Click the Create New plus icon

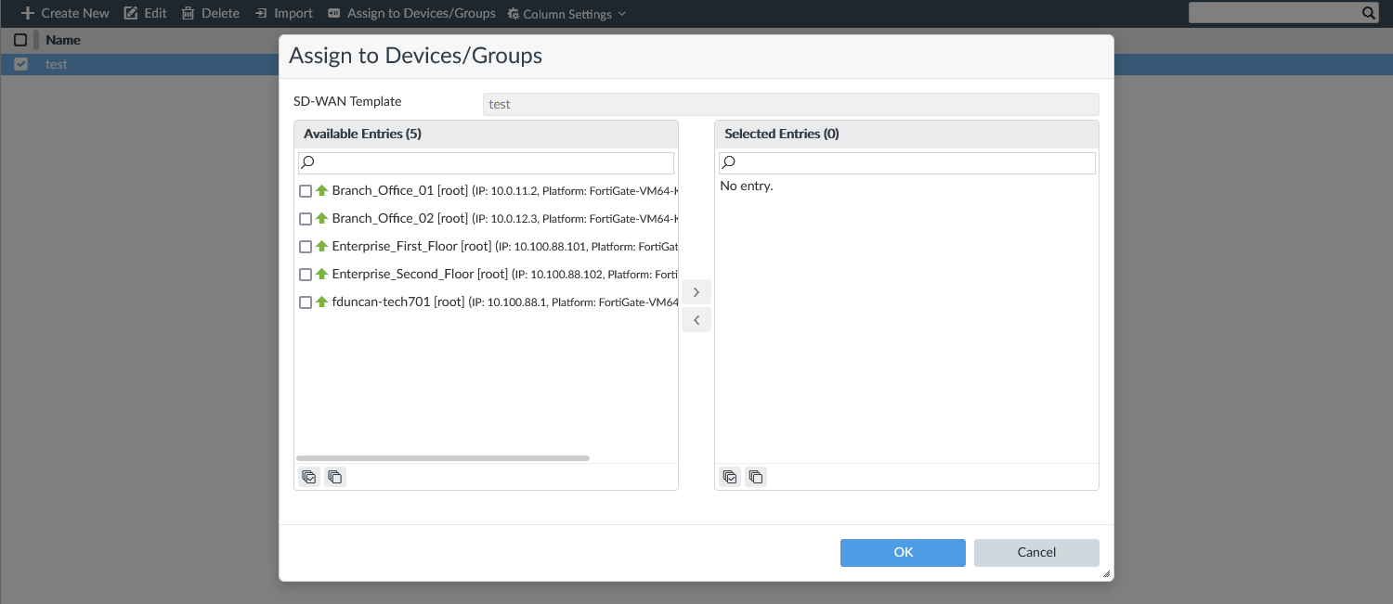[28, 13]
